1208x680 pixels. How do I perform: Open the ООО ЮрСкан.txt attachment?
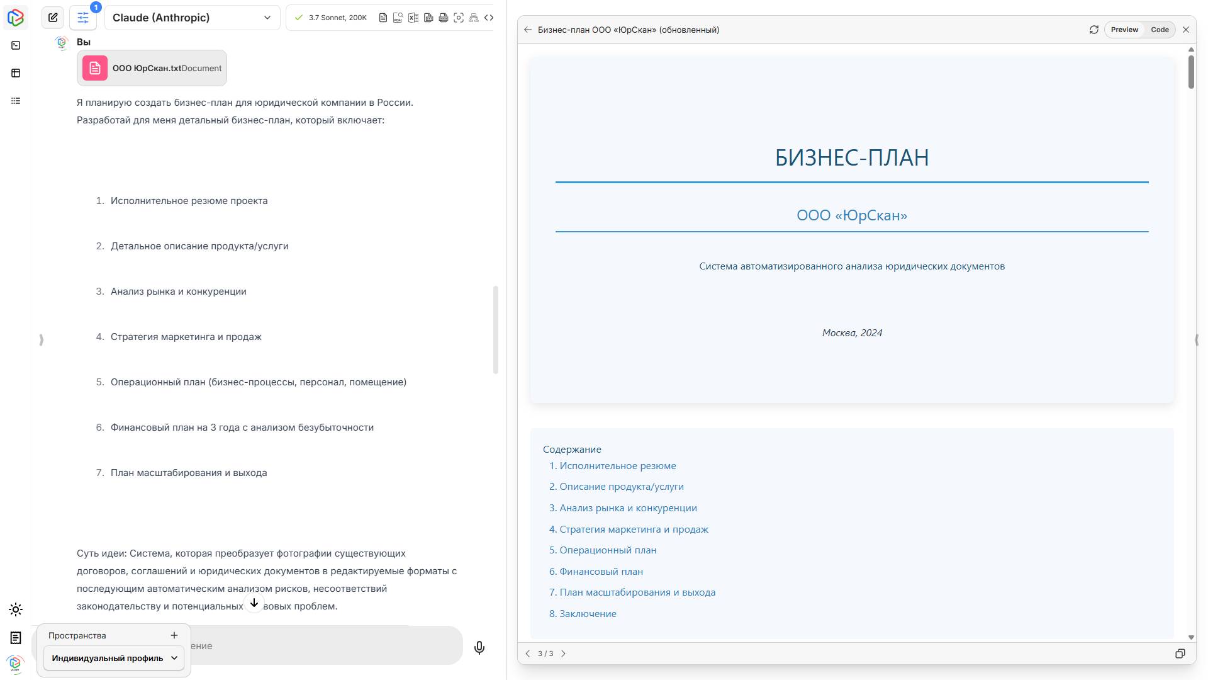tap(152, 68)
